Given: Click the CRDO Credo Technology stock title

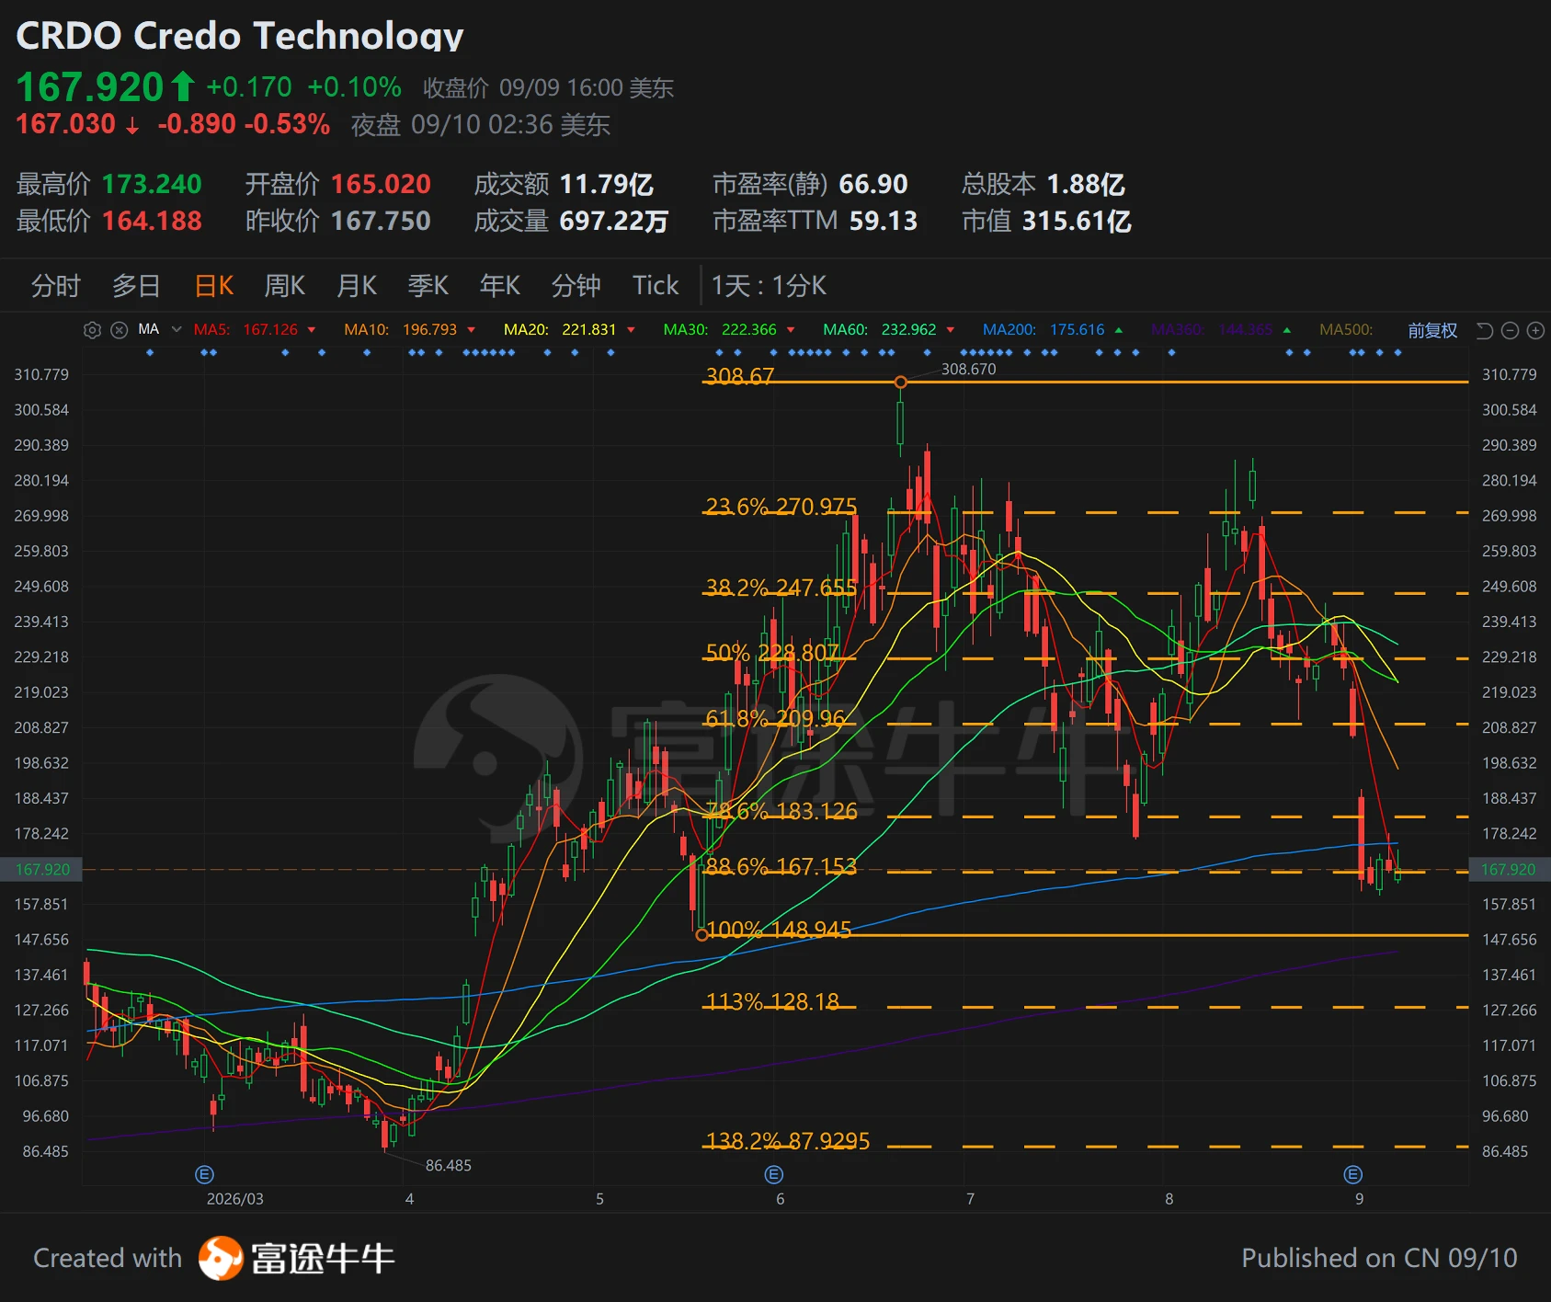Looking at the screenshot, I should point(240,35).
